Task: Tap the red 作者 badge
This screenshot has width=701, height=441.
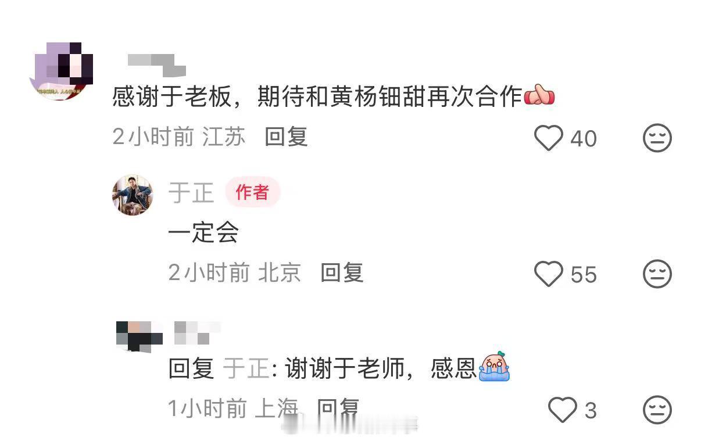Action: pos(252,192)
